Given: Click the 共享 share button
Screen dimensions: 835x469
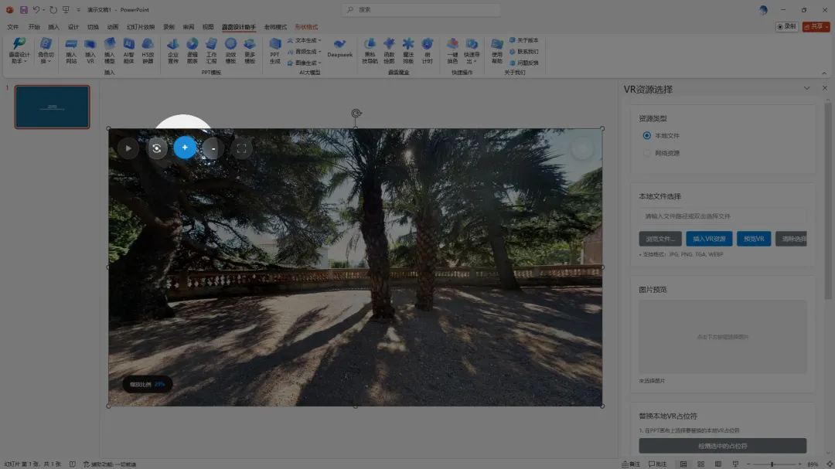Looking at the screenshot, I should point(816,26).
